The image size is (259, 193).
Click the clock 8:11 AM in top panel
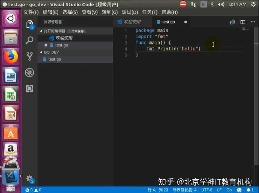pyautogui.click(x=238, y=4)
